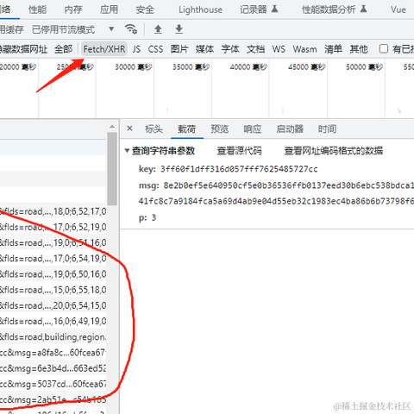Image resolution: width=414 pixels, height=414 pixels.
Task: Filter requests by WS
Action: tap(279, 49)
